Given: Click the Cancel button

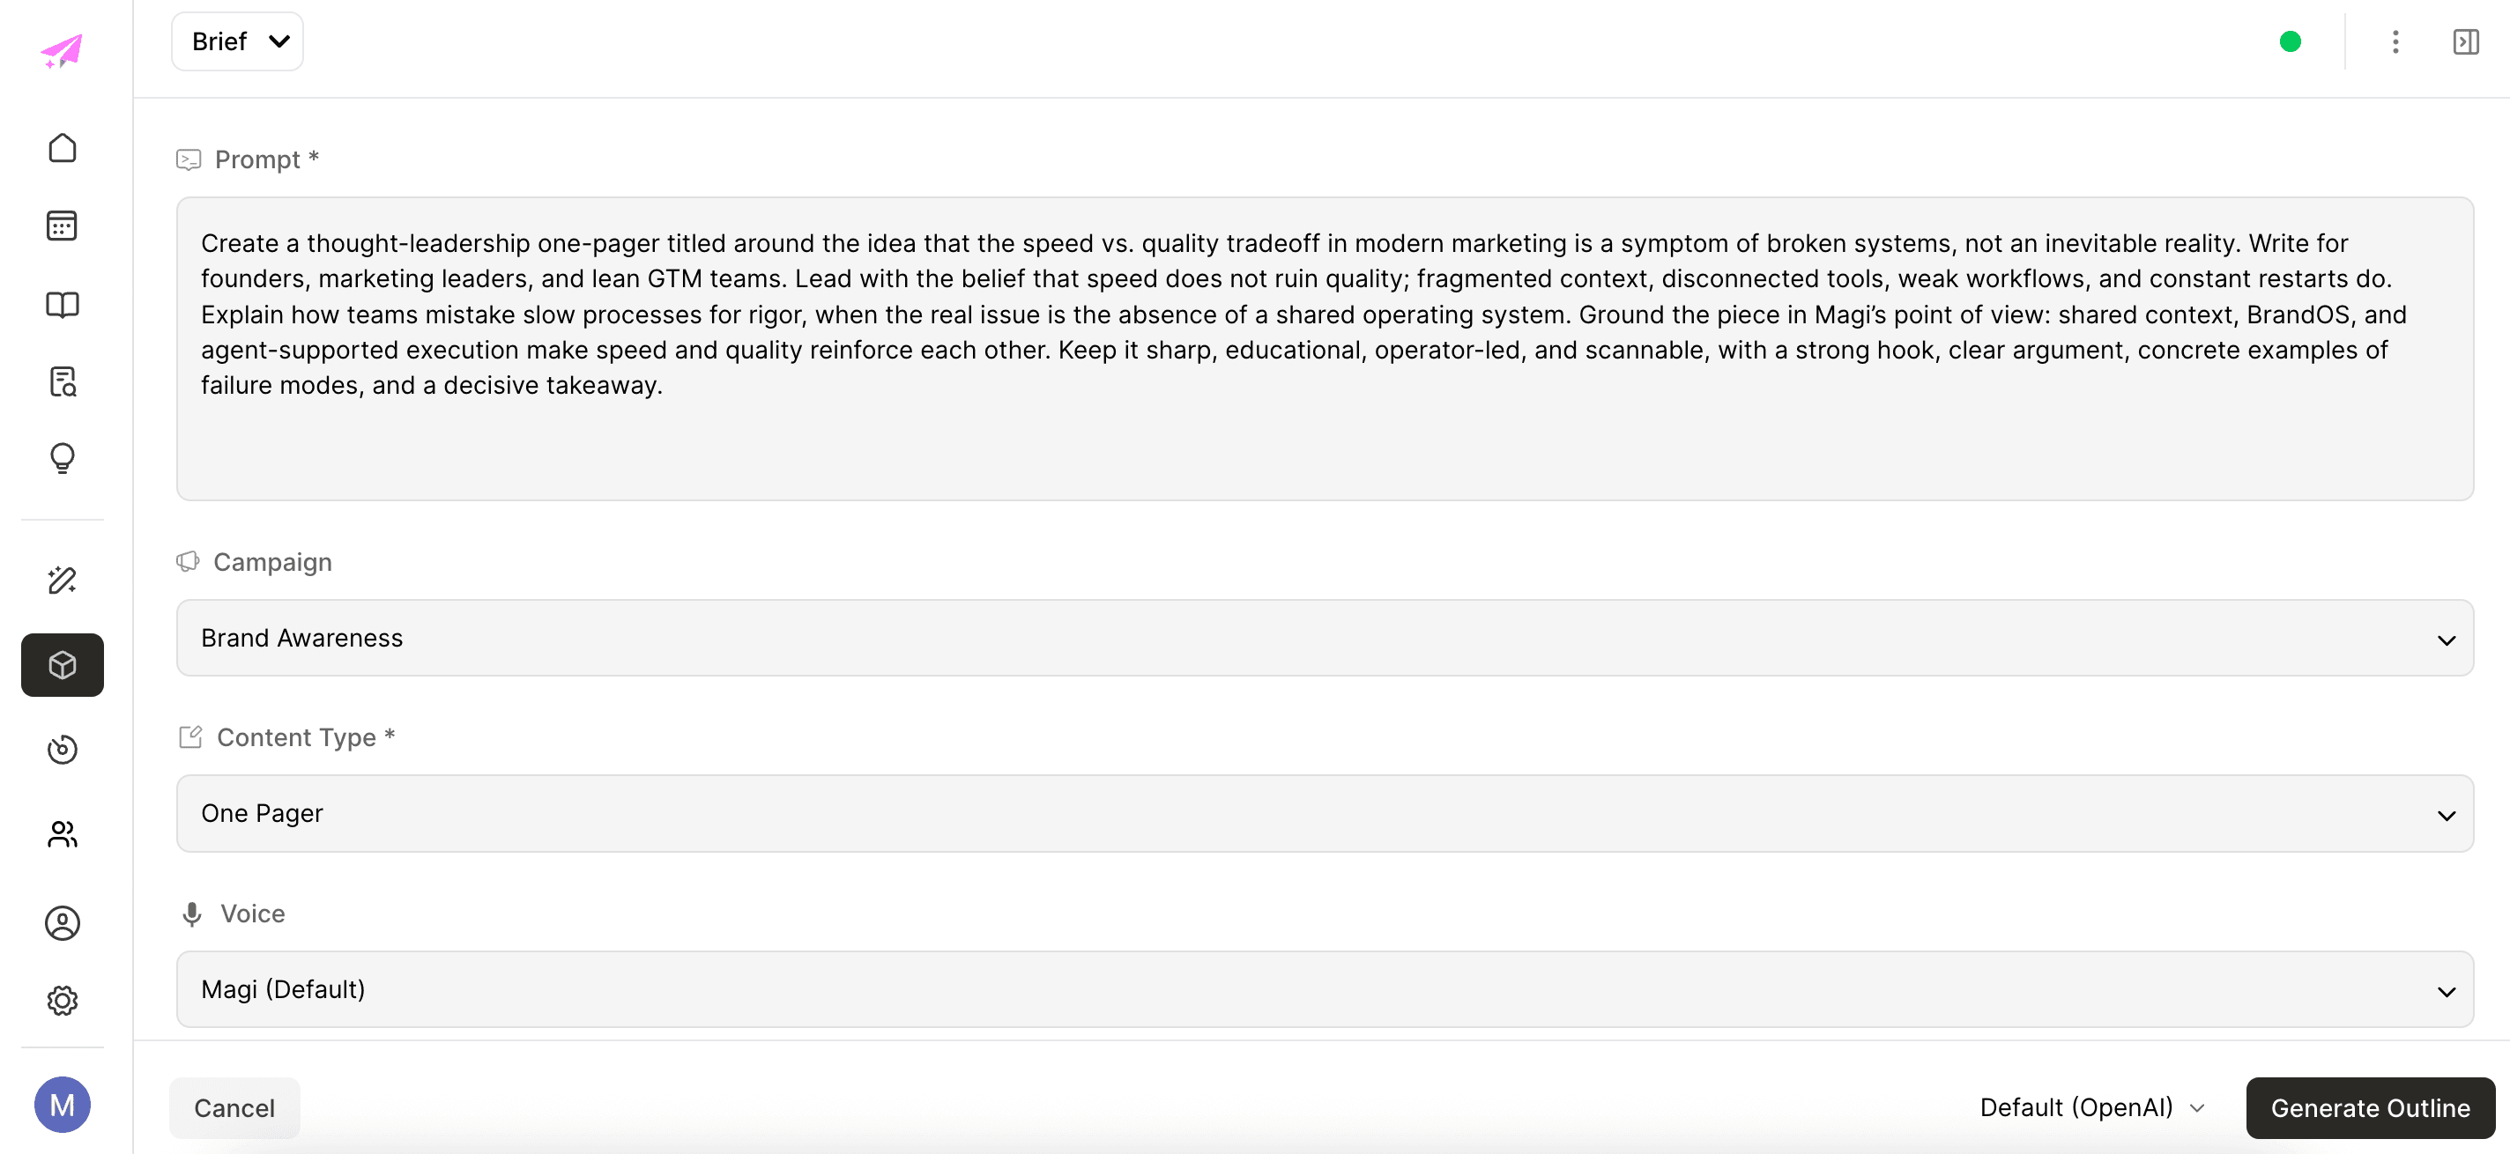Looking at the screenshot, I should pos(234,1107).
